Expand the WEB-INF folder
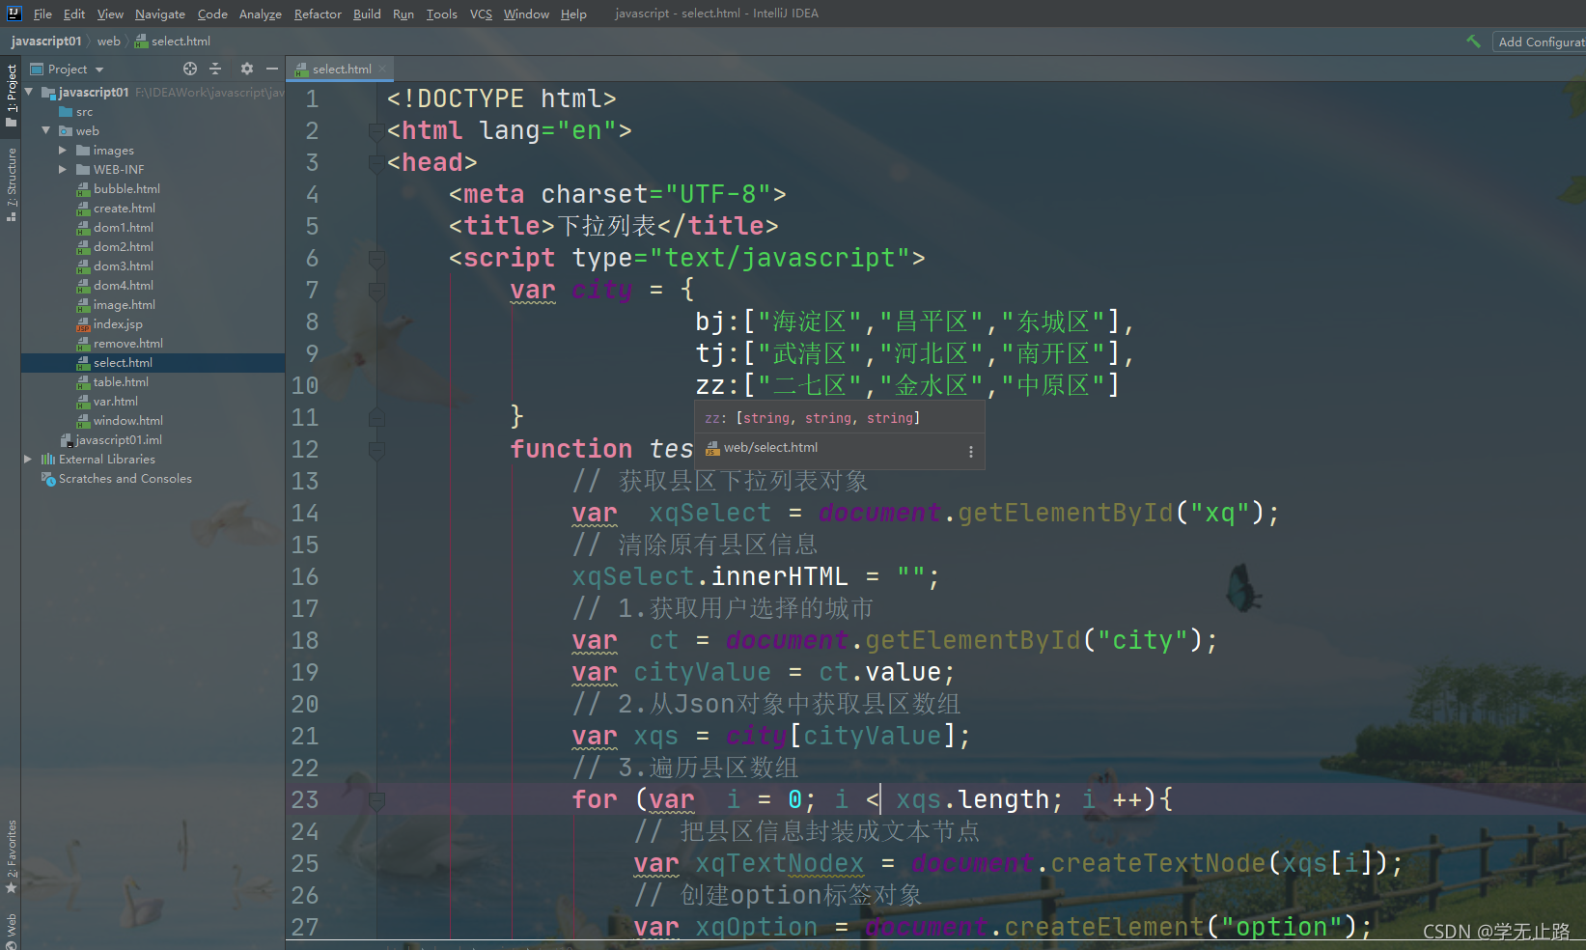Image resolution: width=1586 pixels, height=950 pixels. click(x=63, y=169)
